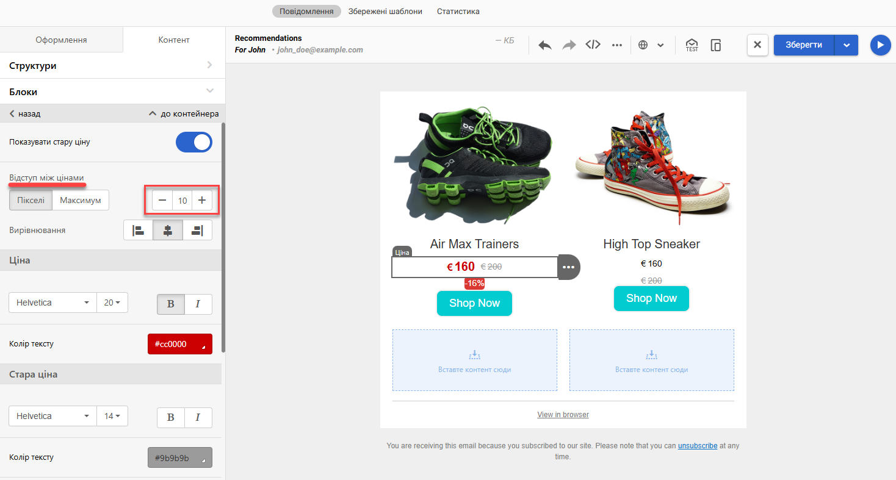Open three-dots menu on price block
The width and height of the screenshot is (896, 480).
coord(569,267)
